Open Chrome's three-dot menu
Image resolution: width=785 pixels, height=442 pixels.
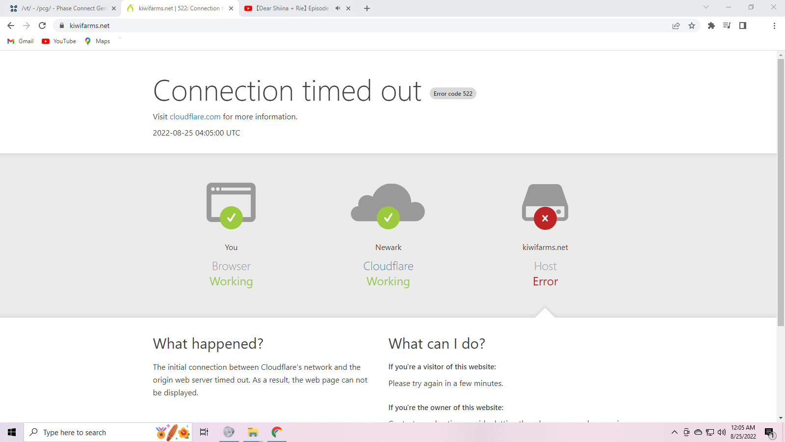coord(774,26)
